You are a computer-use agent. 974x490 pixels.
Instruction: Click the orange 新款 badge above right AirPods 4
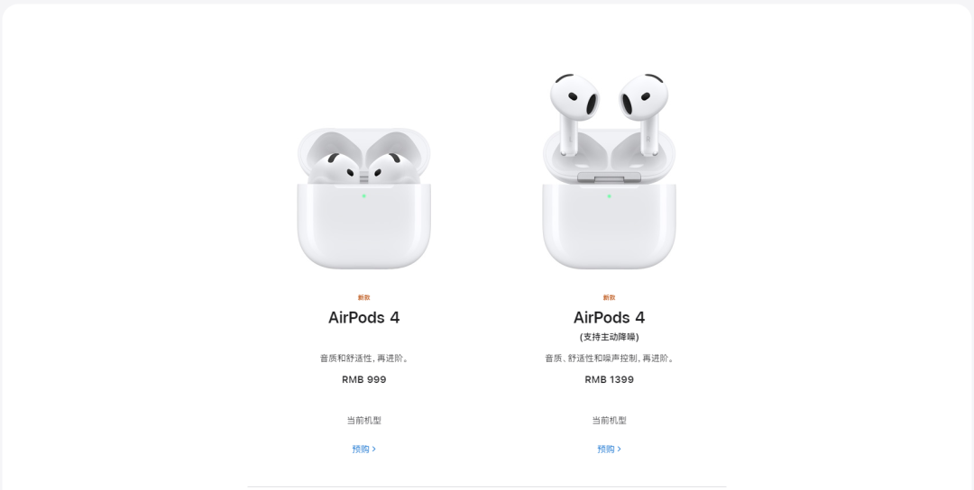click(609, 298)
